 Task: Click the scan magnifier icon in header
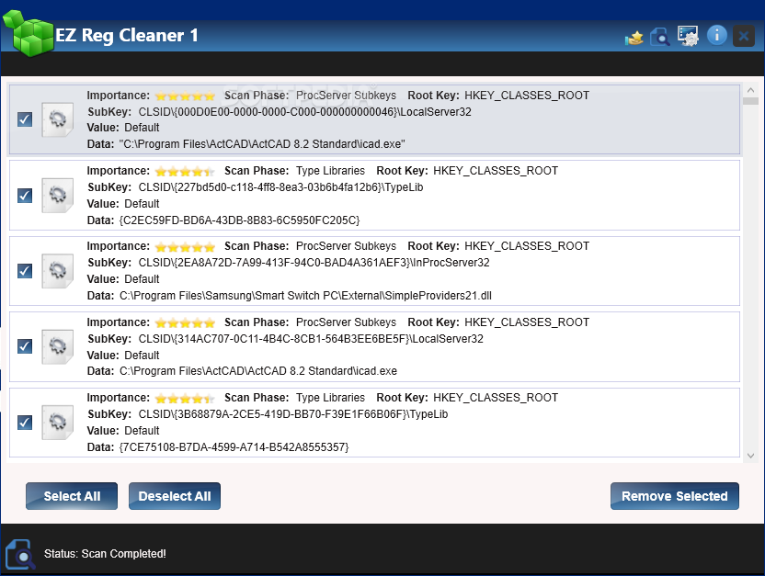click(660, 36)
